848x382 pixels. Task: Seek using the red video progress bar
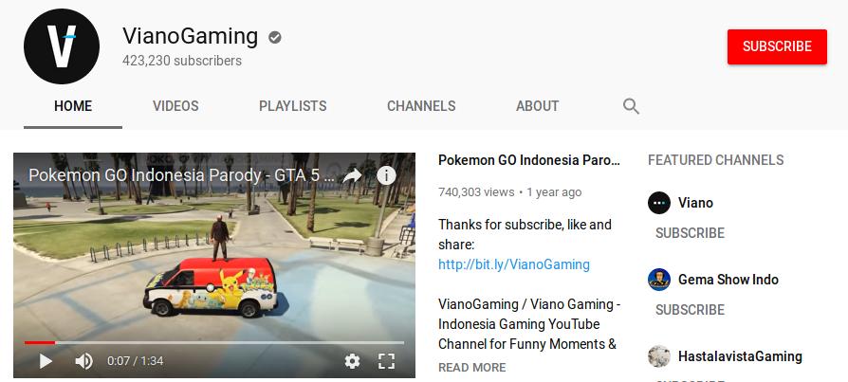pyautogui.click(x=214, y=342)
